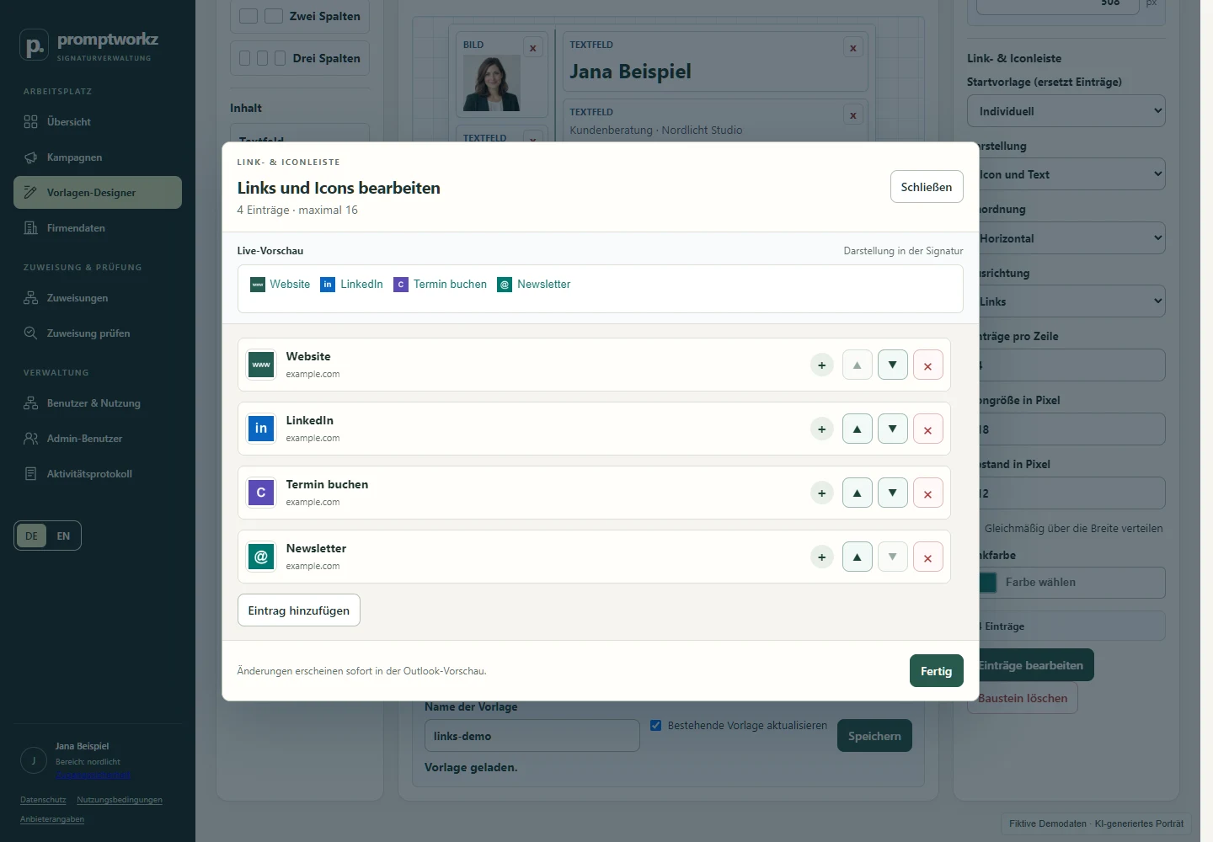Toggle Bestehende Vorlage aktualisieren checkbox
Image resolution: width=1213 pixels, height=842 pixels.
[655, 725]
